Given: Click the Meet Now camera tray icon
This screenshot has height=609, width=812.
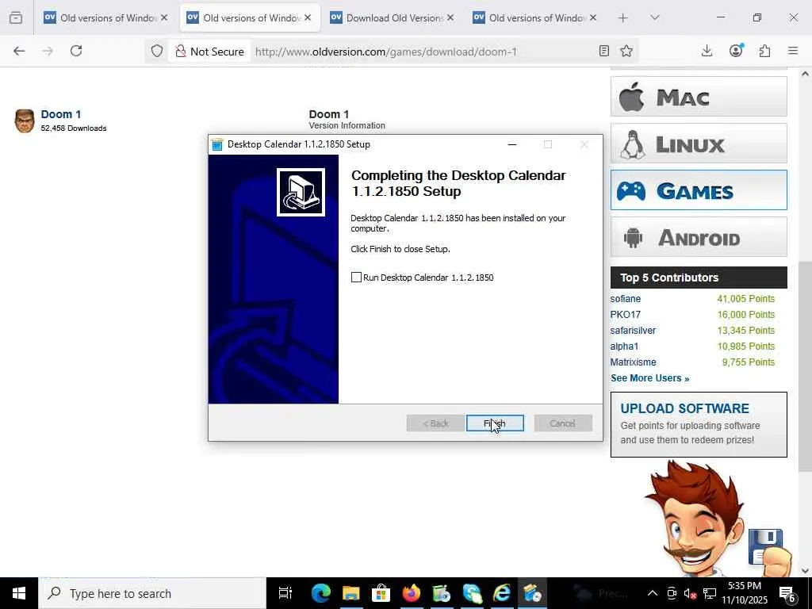Looking at the screenshot, I should click(x=672, y=593).
